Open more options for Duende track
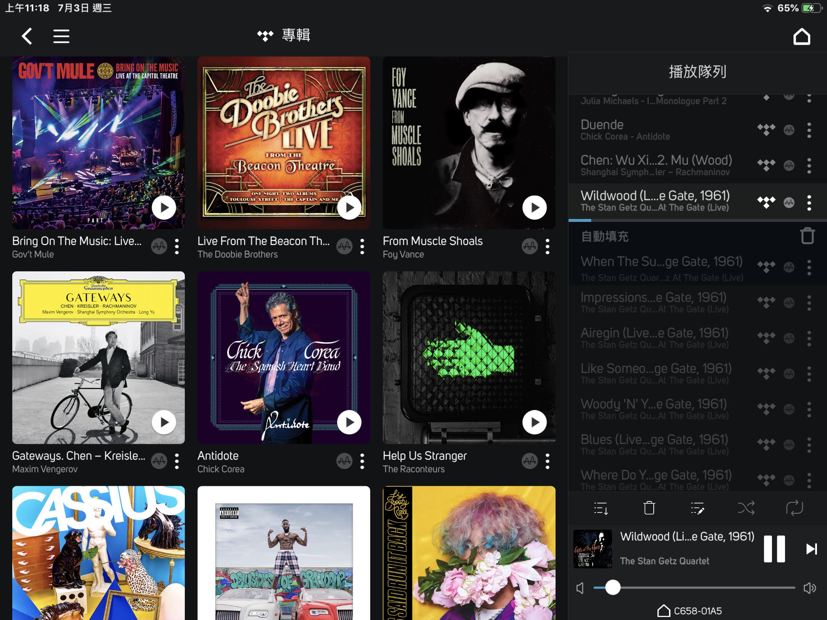This screenshot has height=620, width=827. pos(809,130)
